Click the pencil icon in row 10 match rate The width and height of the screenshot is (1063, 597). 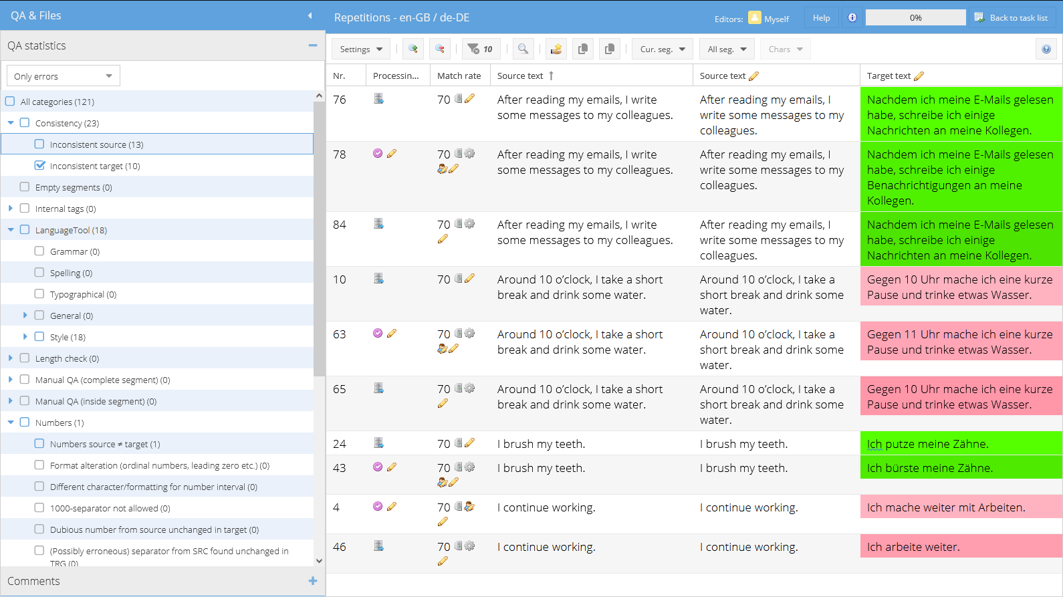(470, 278)
